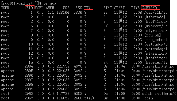Click PID 2894 of httpd

pos(29,66)
